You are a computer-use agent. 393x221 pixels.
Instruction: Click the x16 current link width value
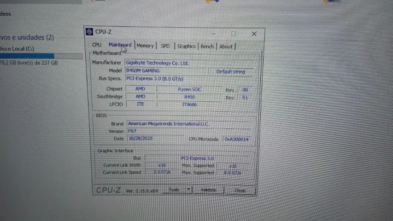tap(162, 165)
